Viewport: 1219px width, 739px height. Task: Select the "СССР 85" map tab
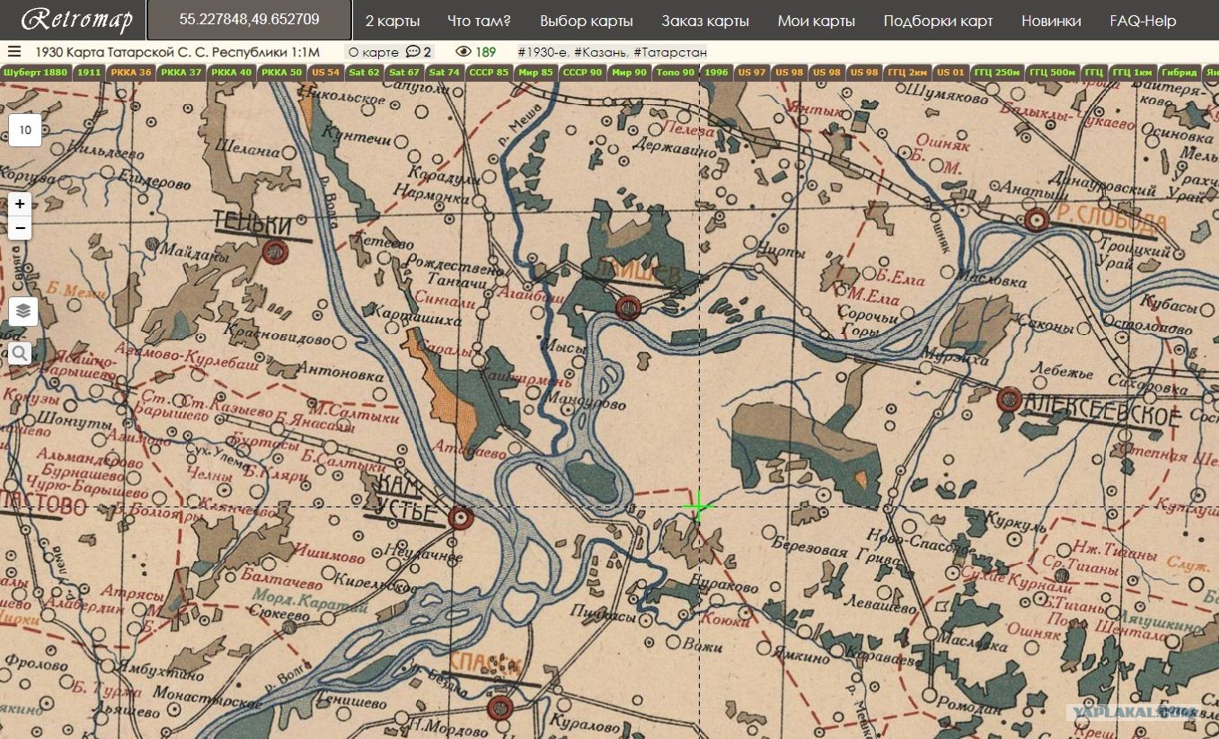pos(489,72)
